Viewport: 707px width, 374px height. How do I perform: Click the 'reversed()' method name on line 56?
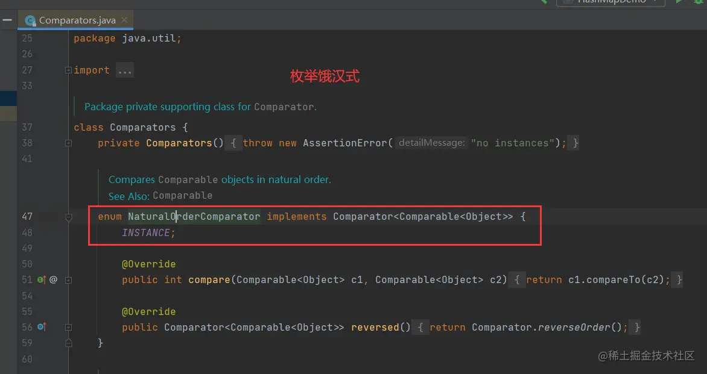pyautogui.click(x=381, y=327)
